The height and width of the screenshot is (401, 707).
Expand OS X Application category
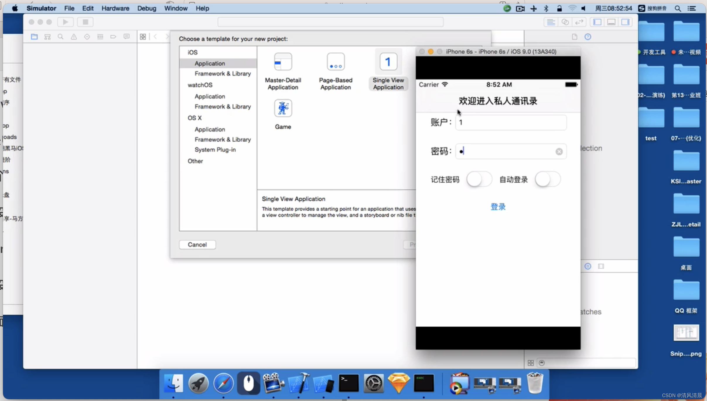[209, 129]
